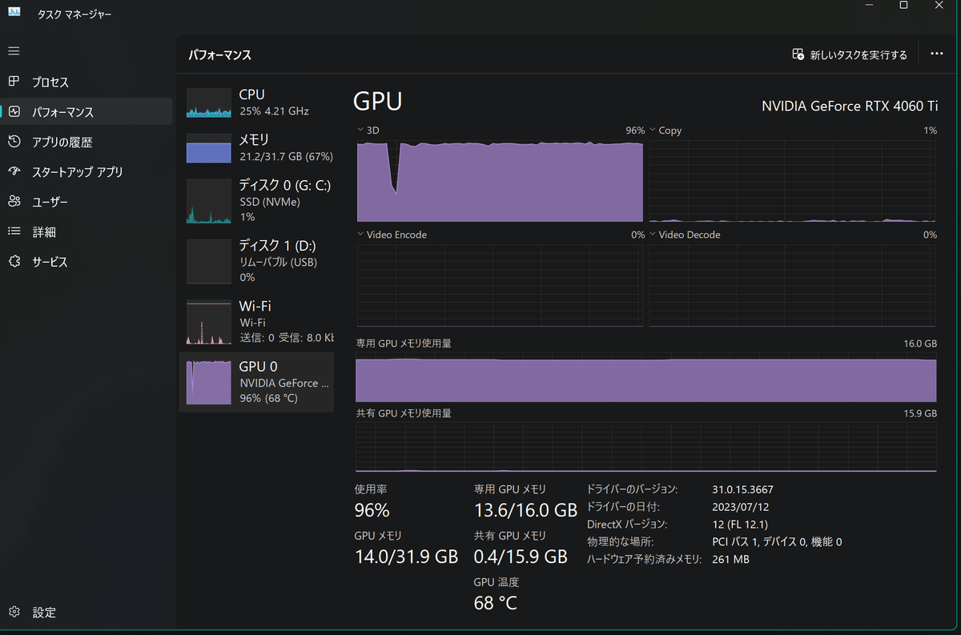Click the 0.4/15.9 GB shared memory value

click(521, 557)
